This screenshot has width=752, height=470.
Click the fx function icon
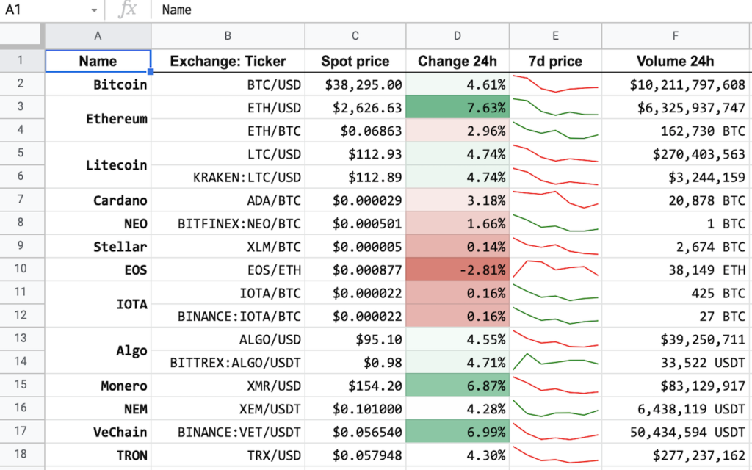click(128, 10)
